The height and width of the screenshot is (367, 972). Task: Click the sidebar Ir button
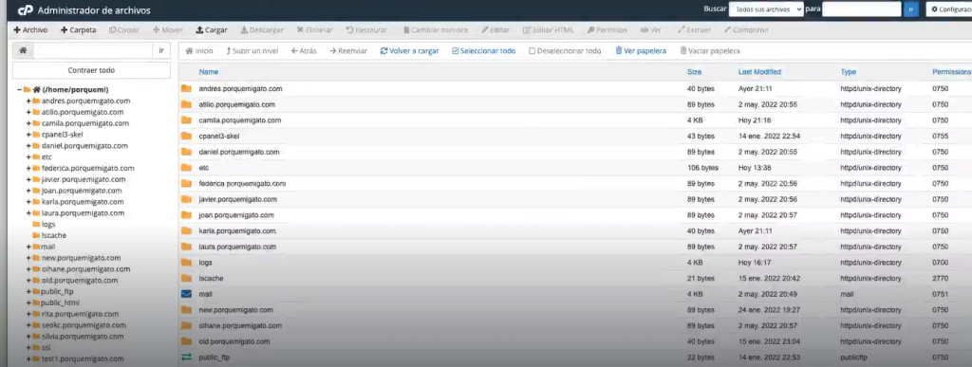[161, 51]
